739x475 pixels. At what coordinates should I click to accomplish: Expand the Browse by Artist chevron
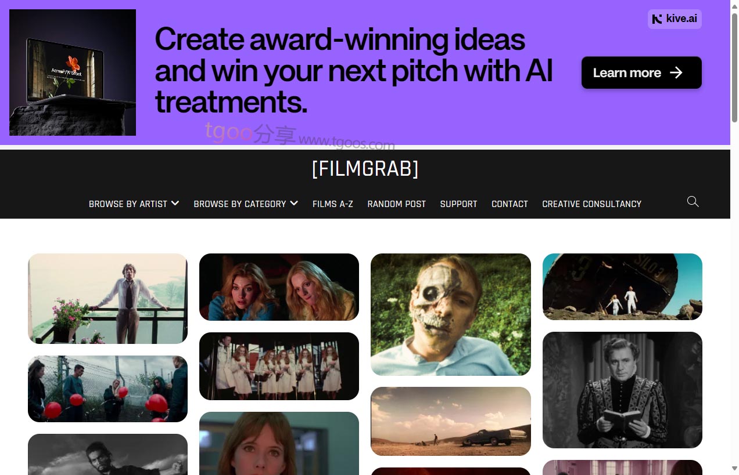pyautogui.click(x=175, y=203)
